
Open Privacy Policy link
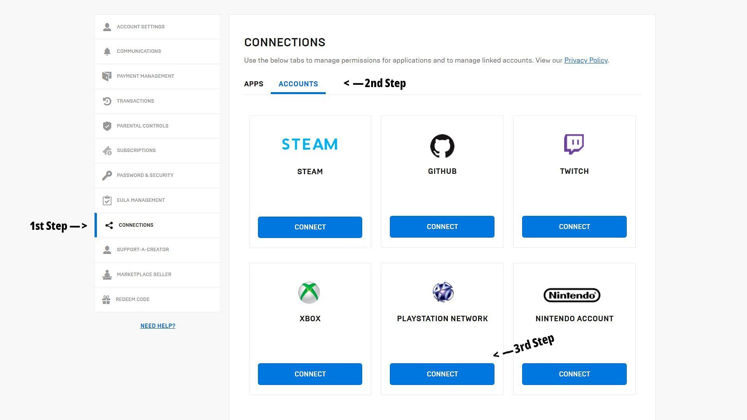[x=586, y=60]
